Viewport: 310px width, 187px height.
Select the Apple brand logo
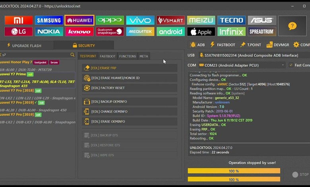tap(201, 32)
